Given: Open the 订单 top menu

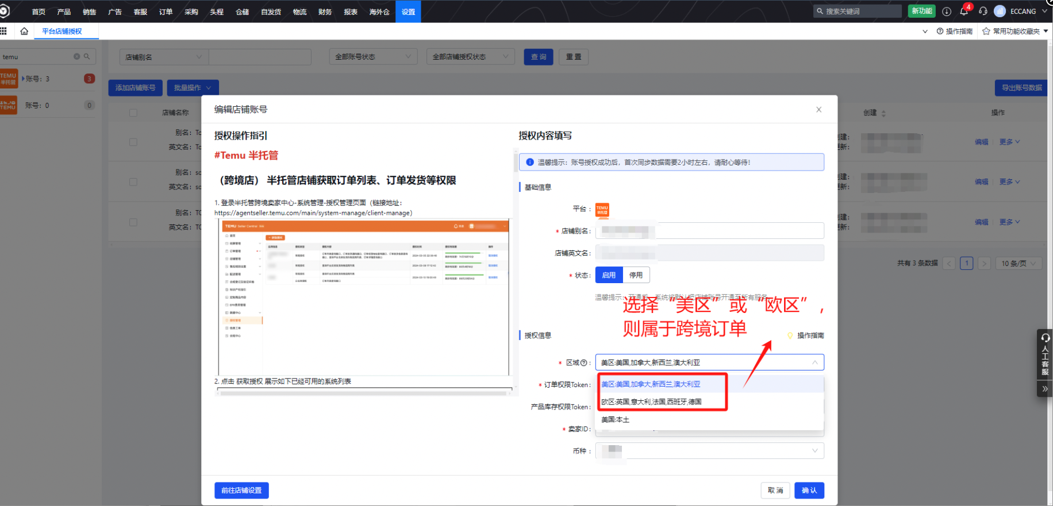Looking at the screenshot, I should tap(166, 11).
